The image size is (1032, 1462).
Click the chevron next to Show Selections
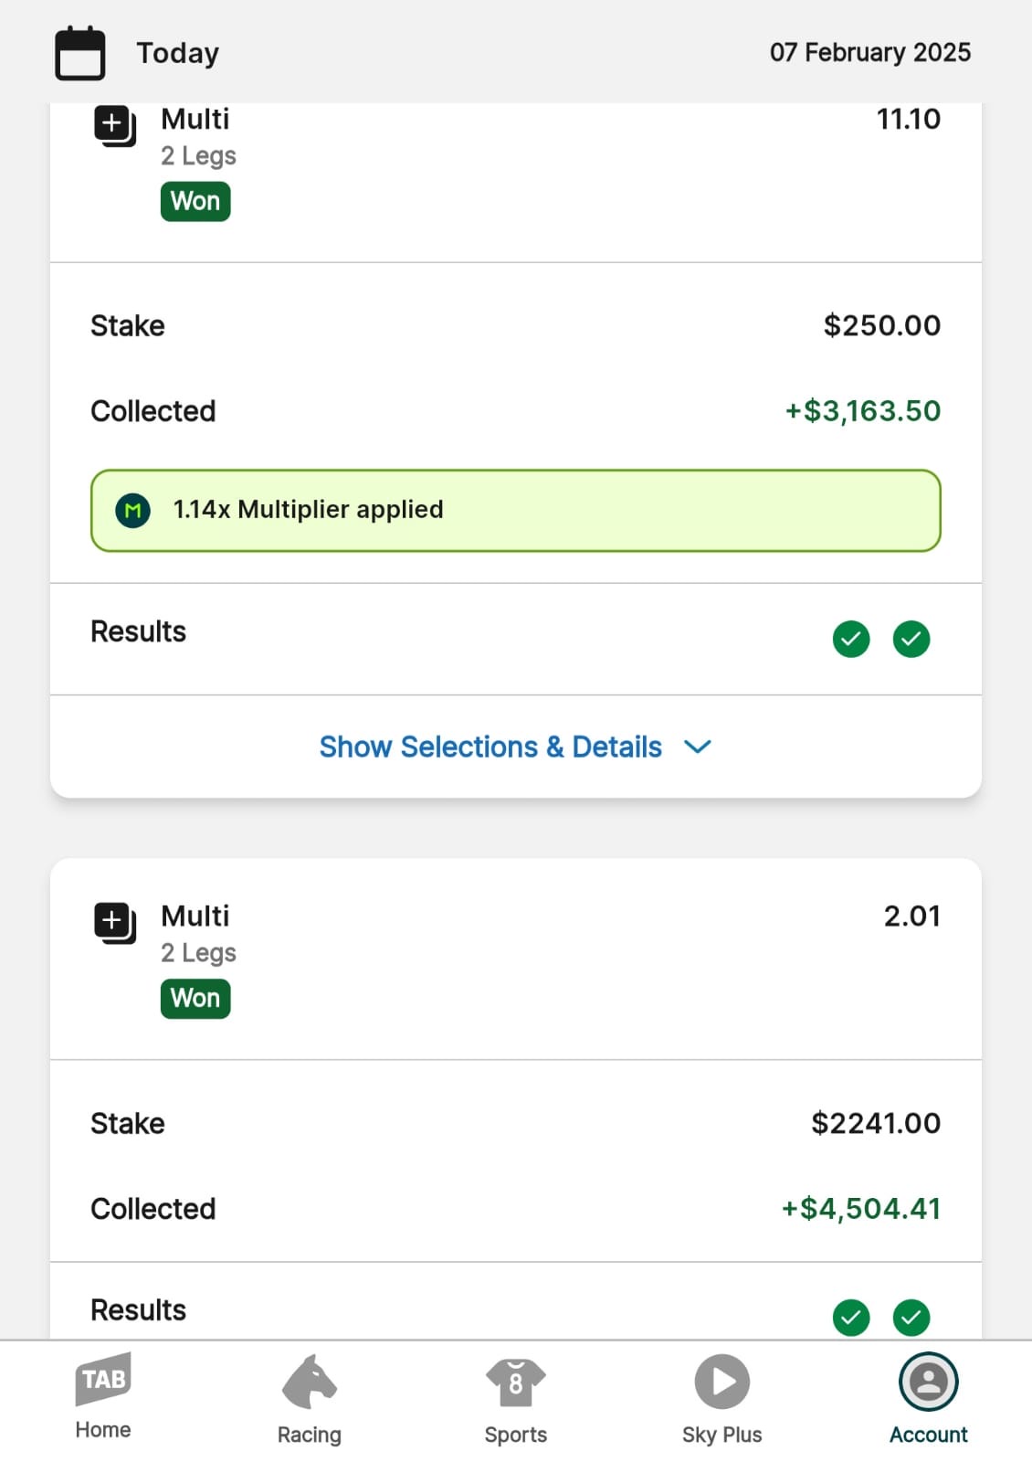pos(698,747)
